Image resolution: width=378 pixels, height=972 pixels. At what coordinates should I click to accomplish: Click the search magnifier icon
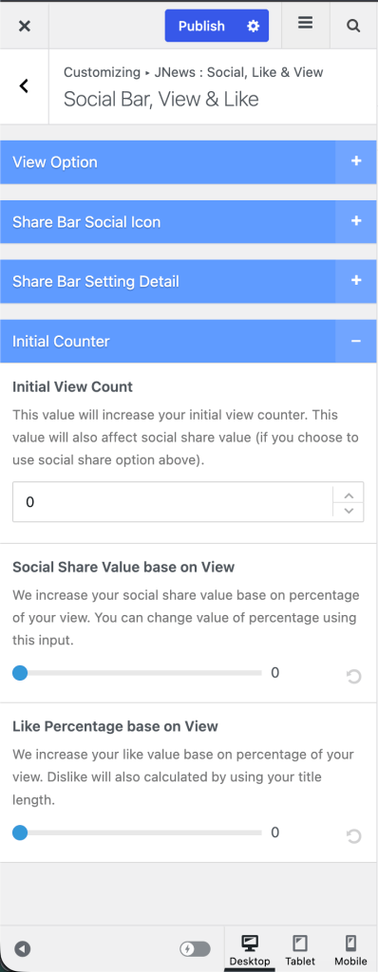pos(353,26)
